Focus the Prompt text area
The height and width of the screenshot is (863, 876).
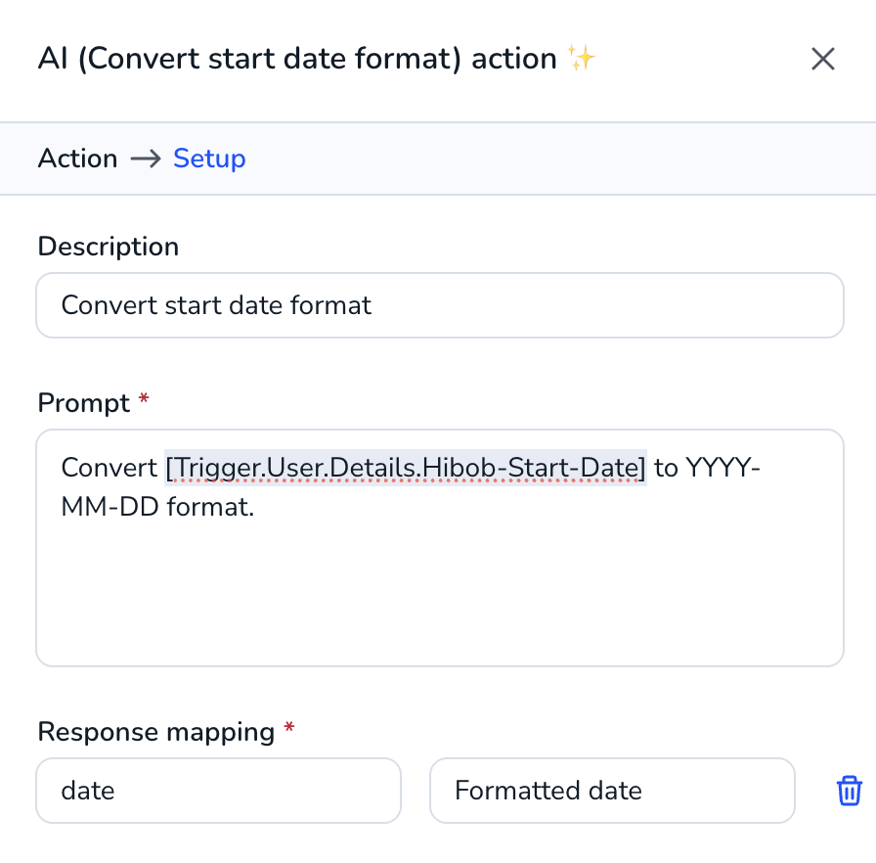pyautogui.click(x=440, y=548)
